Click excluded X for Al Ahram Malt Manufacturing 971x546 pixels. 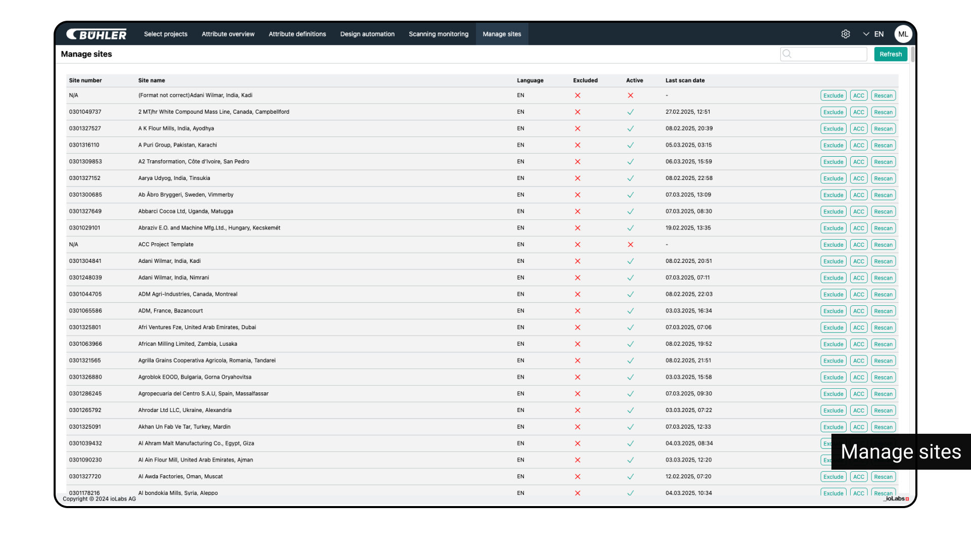[x=578, y=444]
